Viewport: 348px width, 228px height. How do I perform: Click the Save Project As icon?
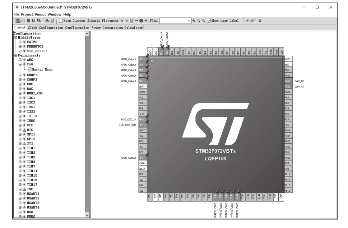point(39,21)
